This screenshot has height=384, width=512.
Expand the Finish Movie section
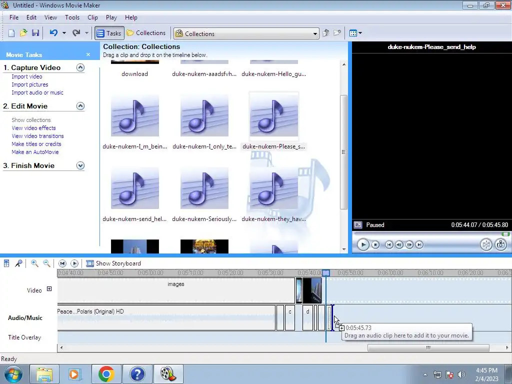pyautogui.click(x=80, y=165)
